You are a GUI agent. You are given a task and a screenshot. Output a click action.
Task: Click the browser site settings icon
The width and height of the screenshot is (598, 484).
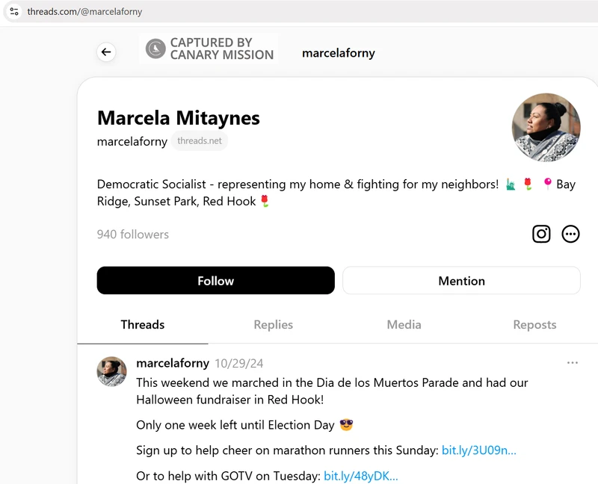[14, 11]
